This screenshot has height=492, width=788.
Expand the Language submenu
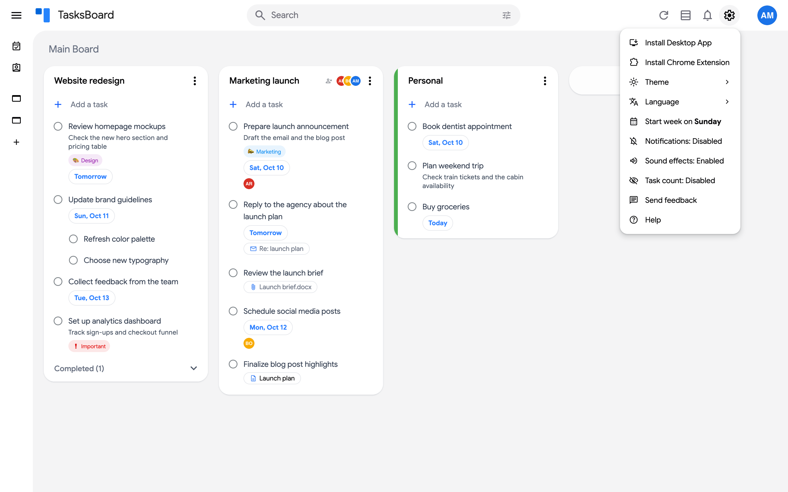[x=680, y=102]
